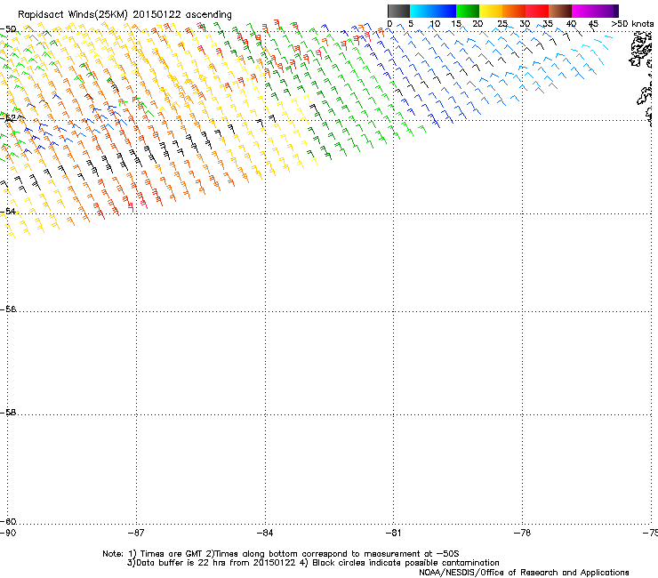This screenshot has width=658, height=578.
Task: Click the '-84' longitude axis label
Action: 265,533
